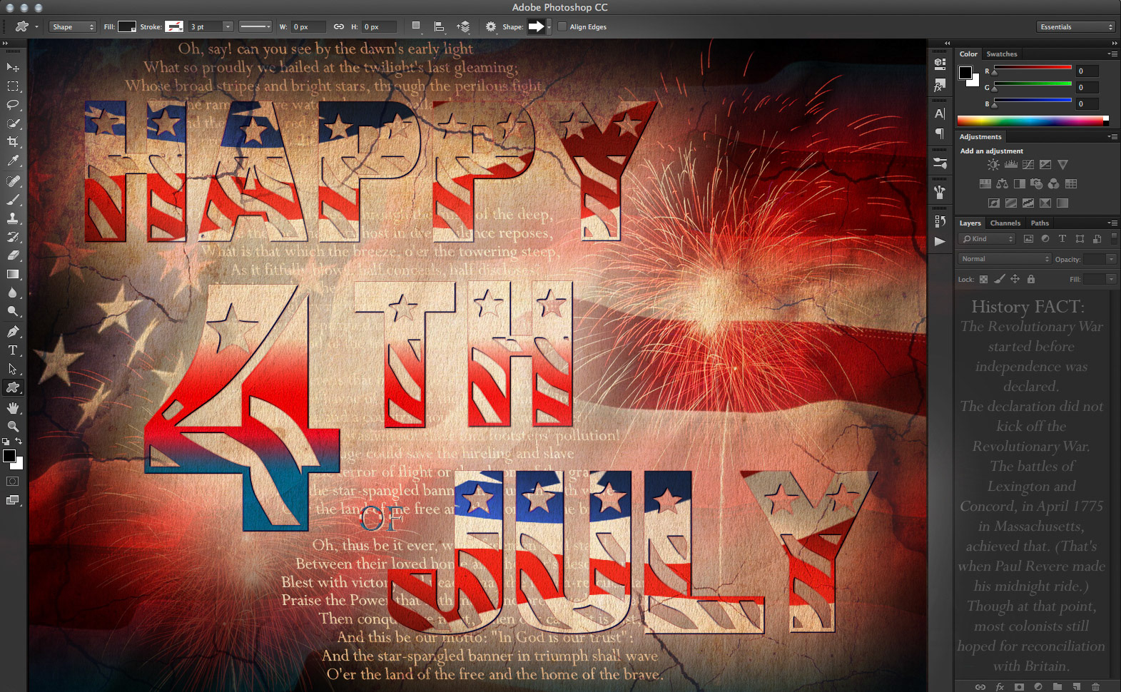Select the Quick Selection tool
This screenshot has width=1121, height=692.
click(13, 123)
